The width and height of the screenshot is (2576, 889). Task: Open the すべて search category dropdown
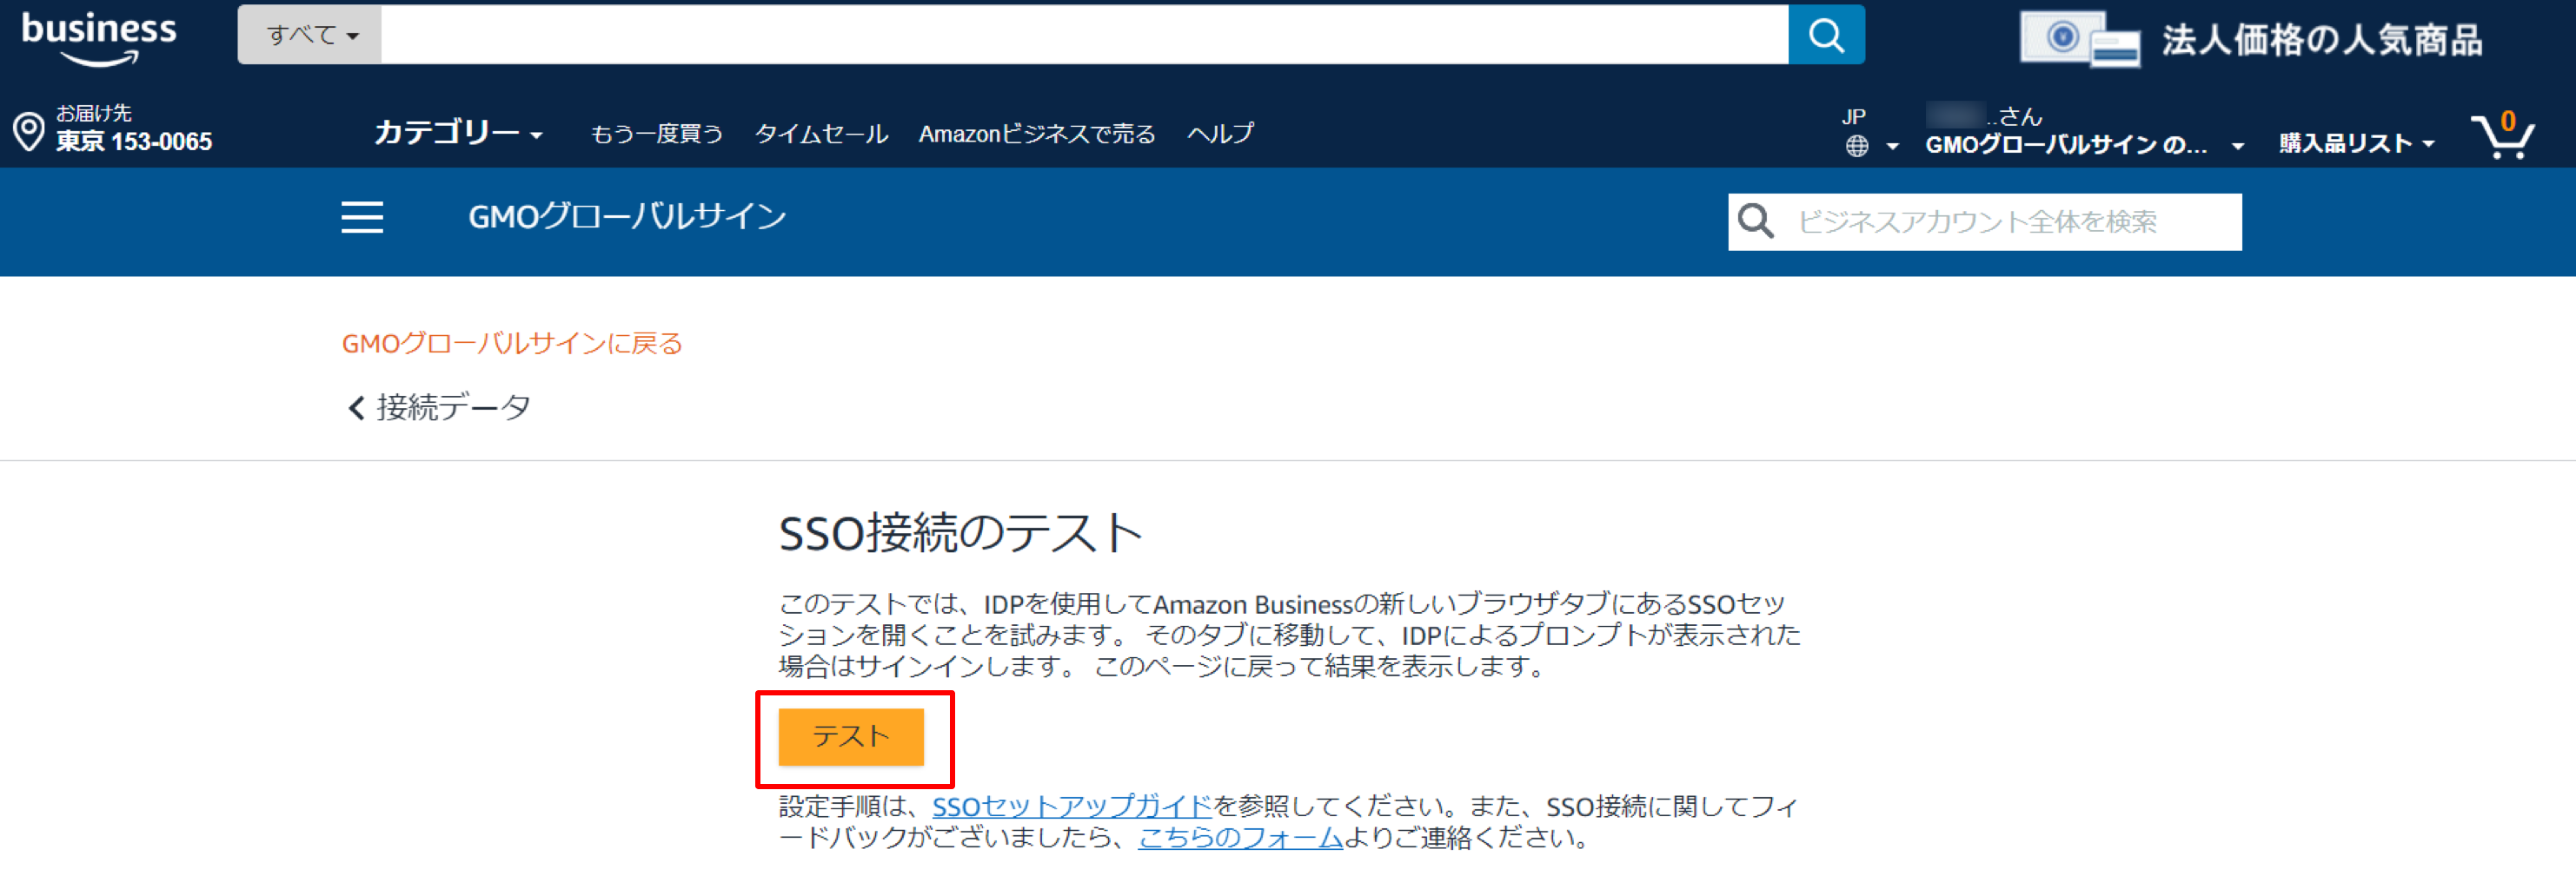310,35
